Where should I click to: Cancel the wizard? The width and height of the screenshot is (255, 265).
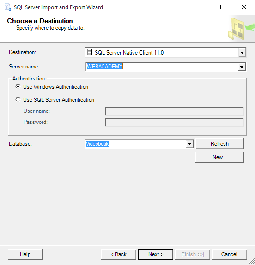click(229, 254)
